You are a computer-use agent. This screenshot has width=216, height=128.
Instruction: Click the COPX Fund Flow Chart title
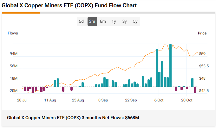click(x=69, y=6)
